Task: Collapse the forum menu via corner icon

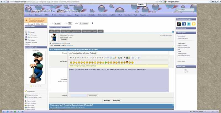Action: coord(173,32)
